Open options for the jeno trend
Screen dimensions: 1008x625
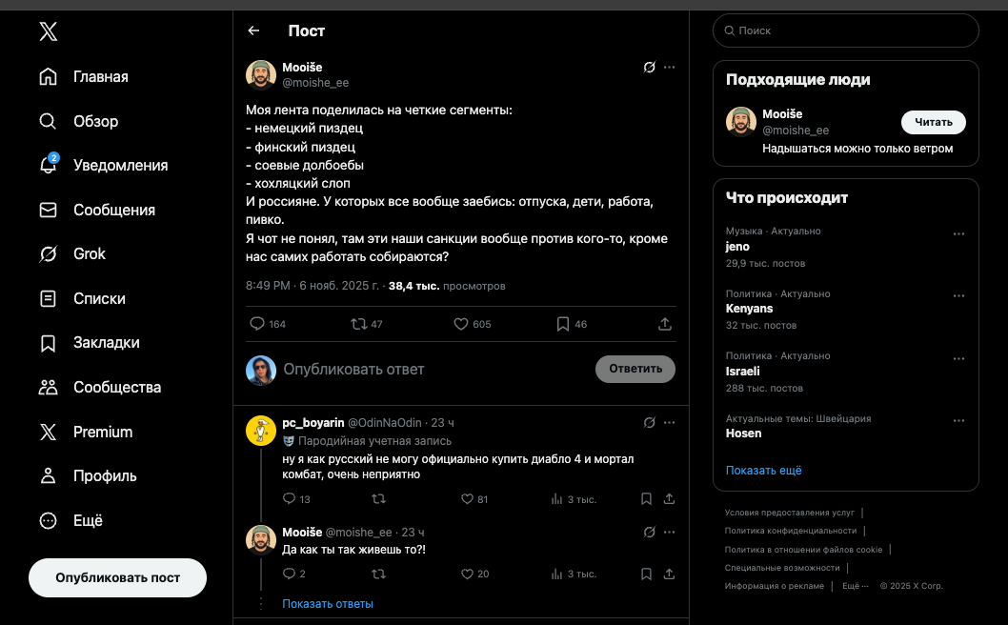pos(958,233)
